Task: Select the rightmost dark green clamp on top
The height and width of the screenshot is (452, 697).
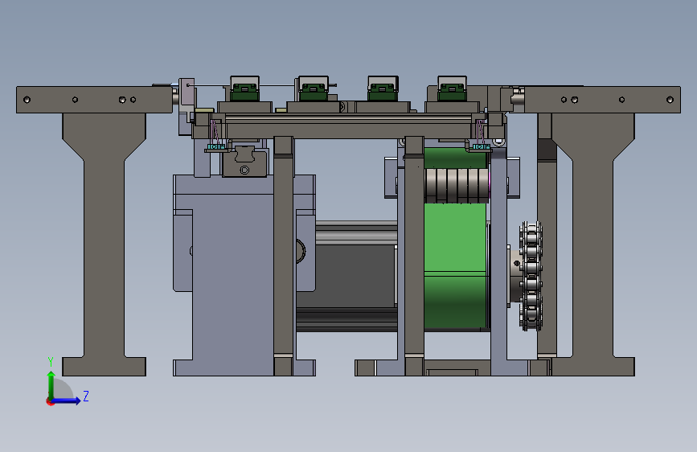Action: (452, 92)
